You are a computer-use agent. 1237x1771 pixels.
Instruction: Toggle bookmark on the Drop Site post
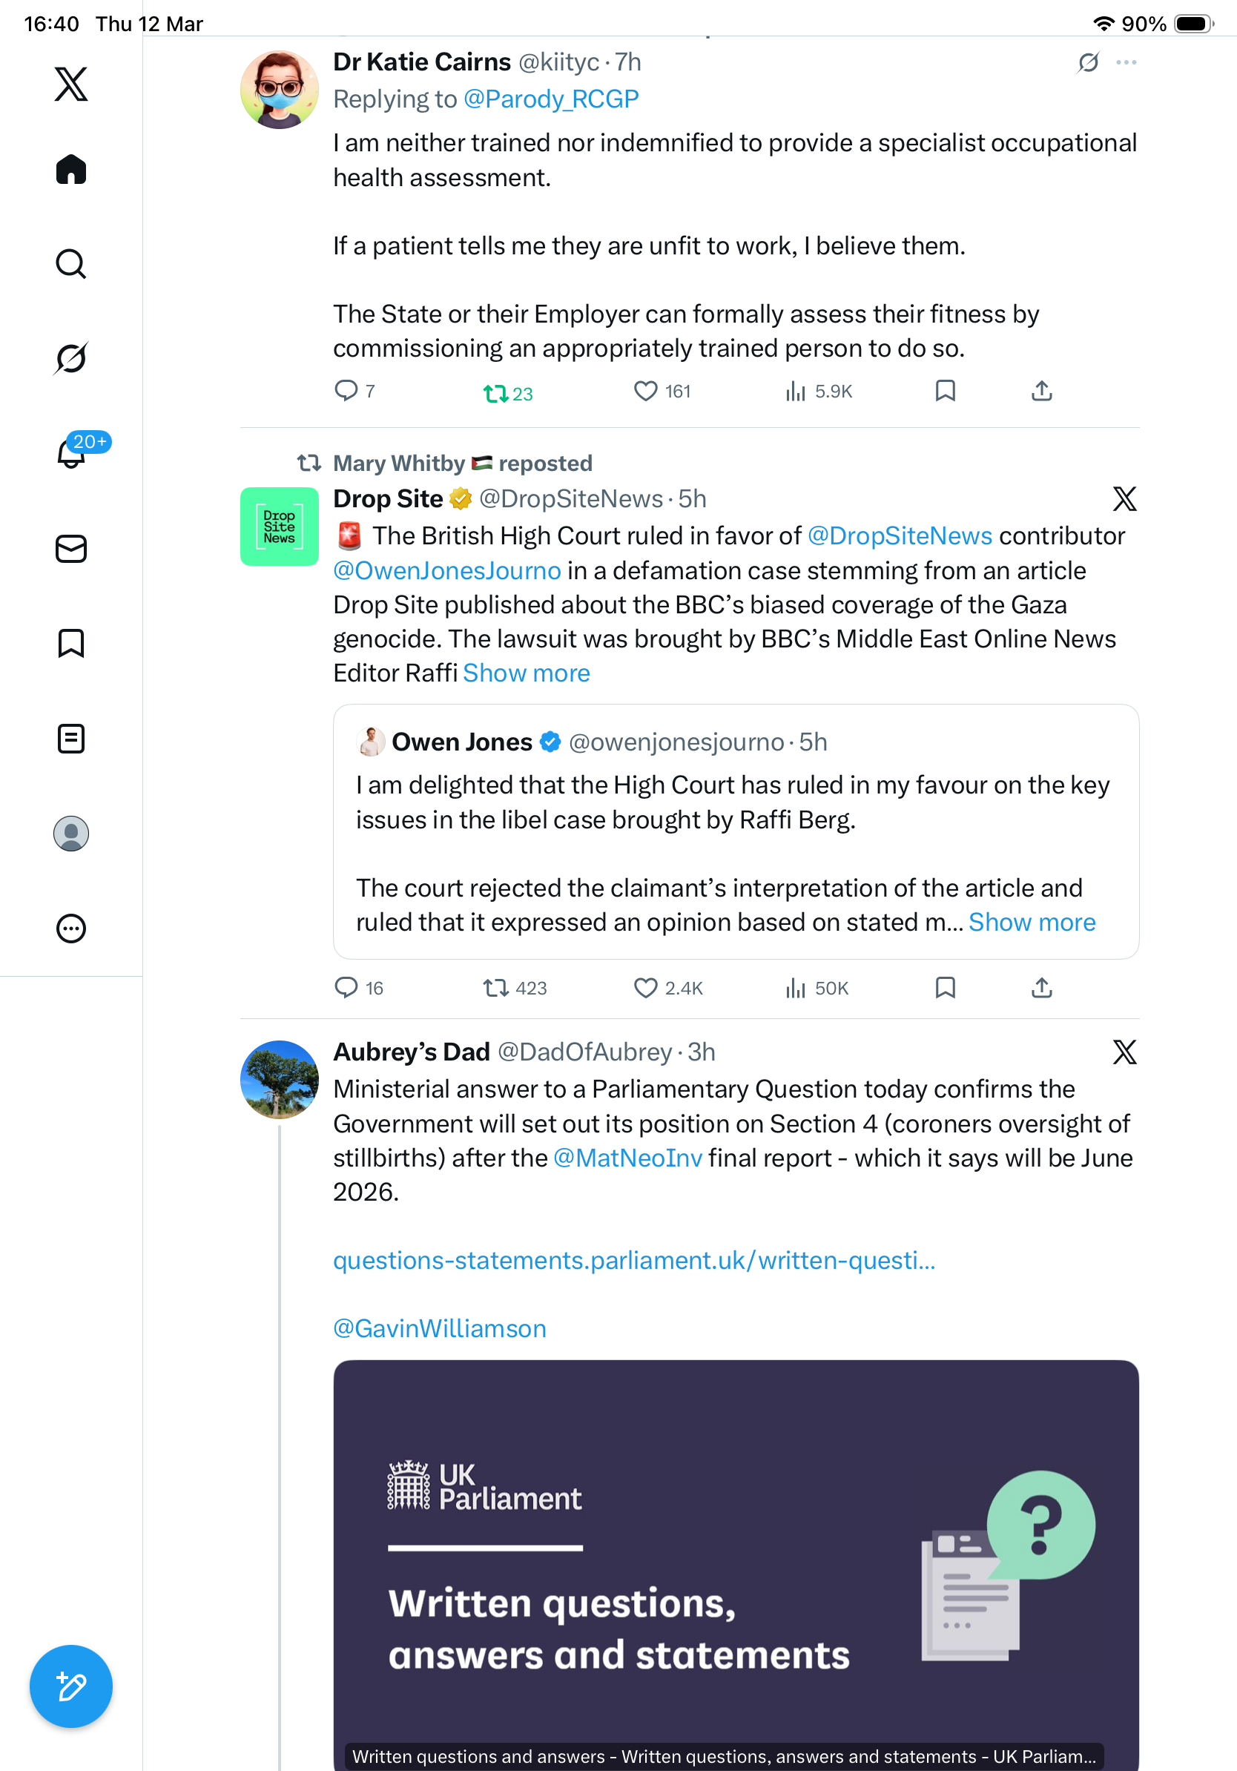[946, 988]
